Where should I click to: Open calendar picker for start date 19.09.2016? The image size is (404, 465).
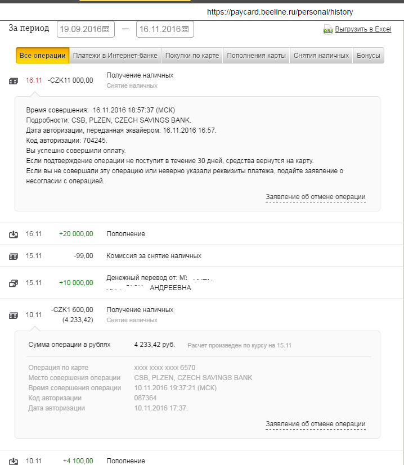pos(106,29)
